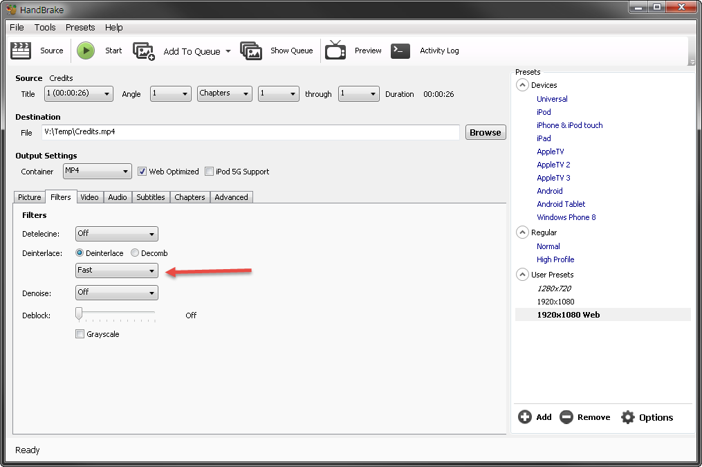This screenshot has width=702, height=467.
Task: Open the Deinterlace Fast dropdown
Action: tap(117, 271)
